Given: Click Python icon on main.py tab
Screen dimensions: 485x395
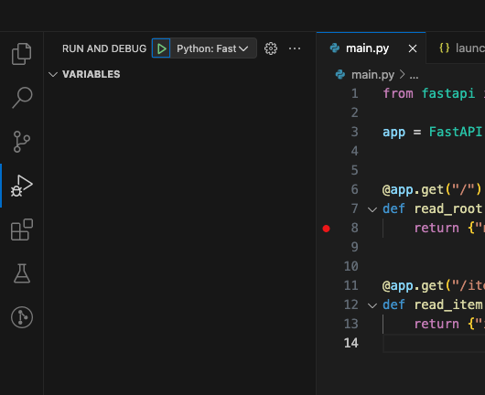Looking at the screenshot, I should pos(335,48).
